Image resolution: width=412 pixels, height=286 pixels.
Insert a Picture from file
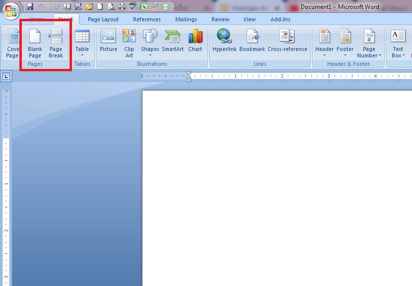tap(108, 41)
